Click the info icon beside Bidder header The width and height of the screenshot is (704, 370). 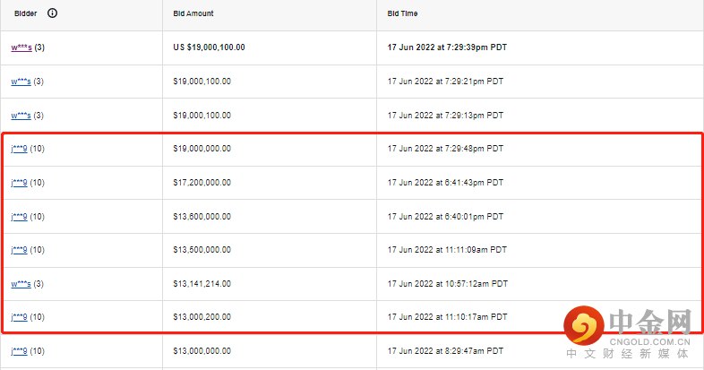pyautogui.click(x=53, y=14)
